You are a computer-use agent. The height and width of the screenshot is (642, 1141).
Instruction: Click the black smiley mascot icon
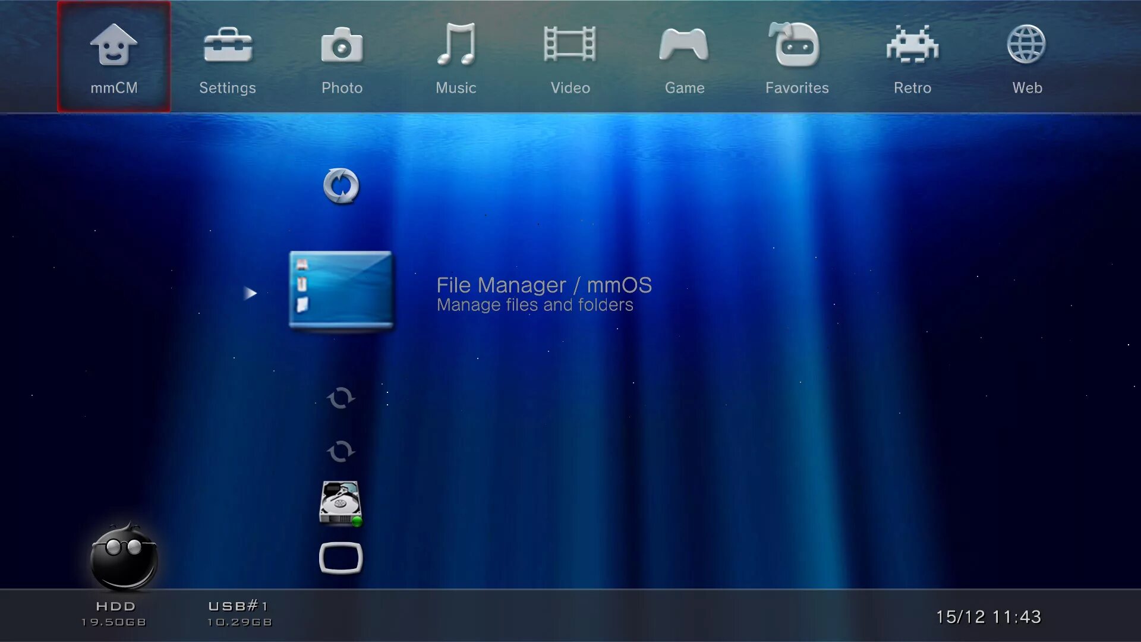124,558
